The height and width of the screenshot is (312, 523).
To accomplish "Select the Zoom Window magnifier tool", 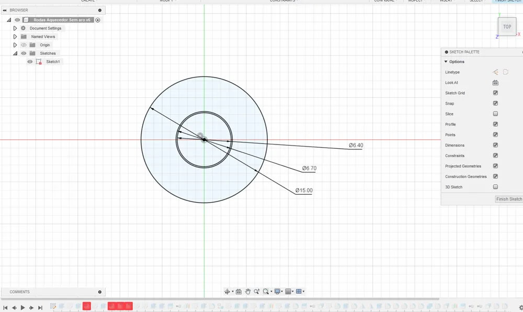I will [266, 292].
